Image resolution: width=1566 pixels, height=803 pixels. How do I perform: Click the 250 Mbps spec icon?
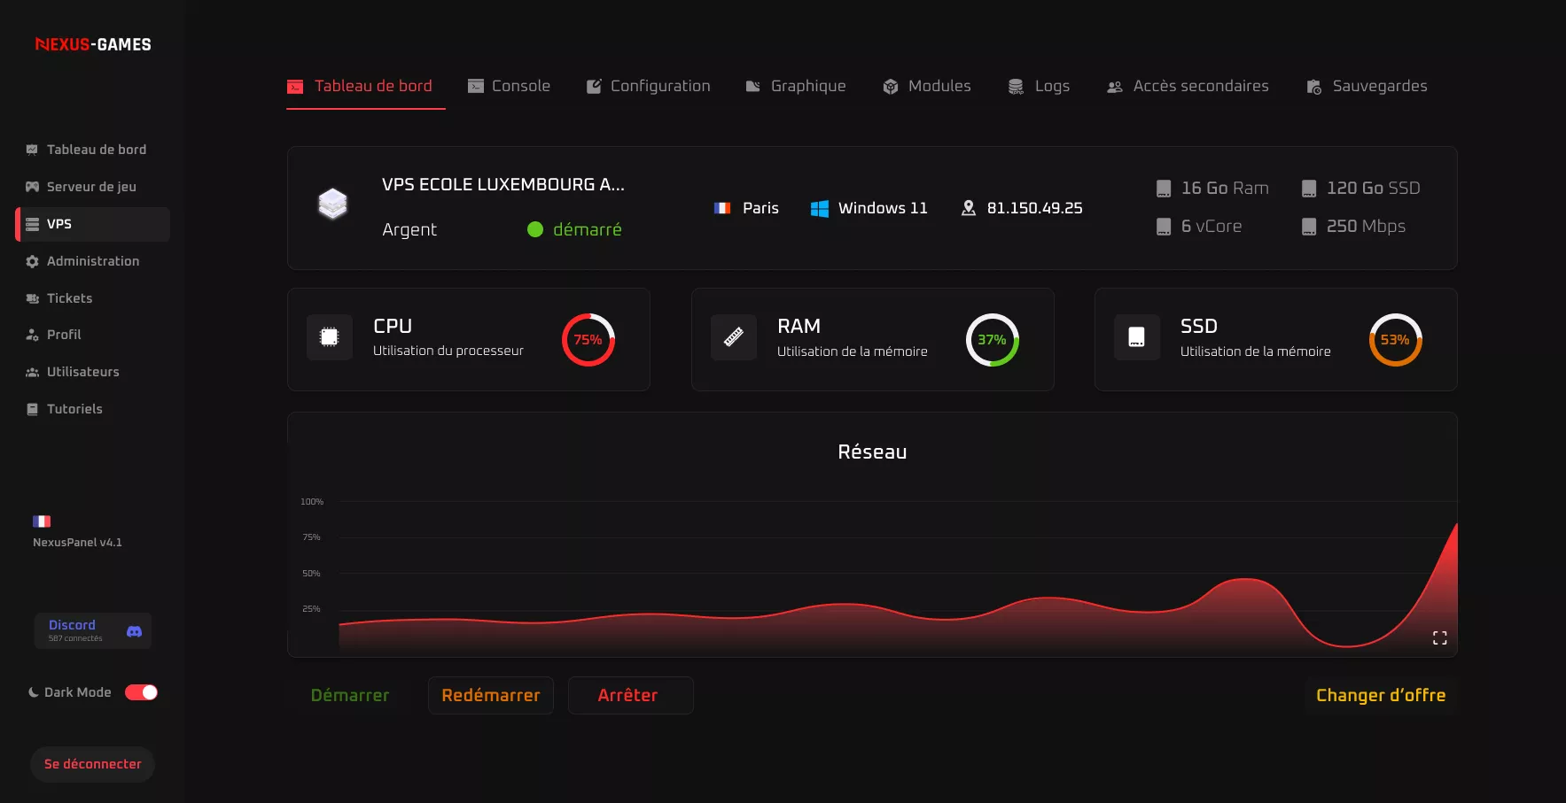(x=1309, y=227)
